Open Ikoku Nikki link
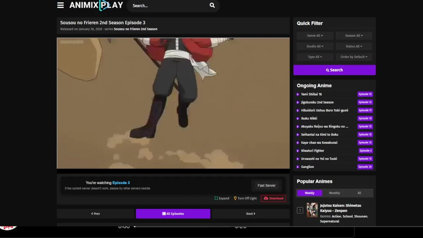The image size is (423, 238). [x=309, y=118]
